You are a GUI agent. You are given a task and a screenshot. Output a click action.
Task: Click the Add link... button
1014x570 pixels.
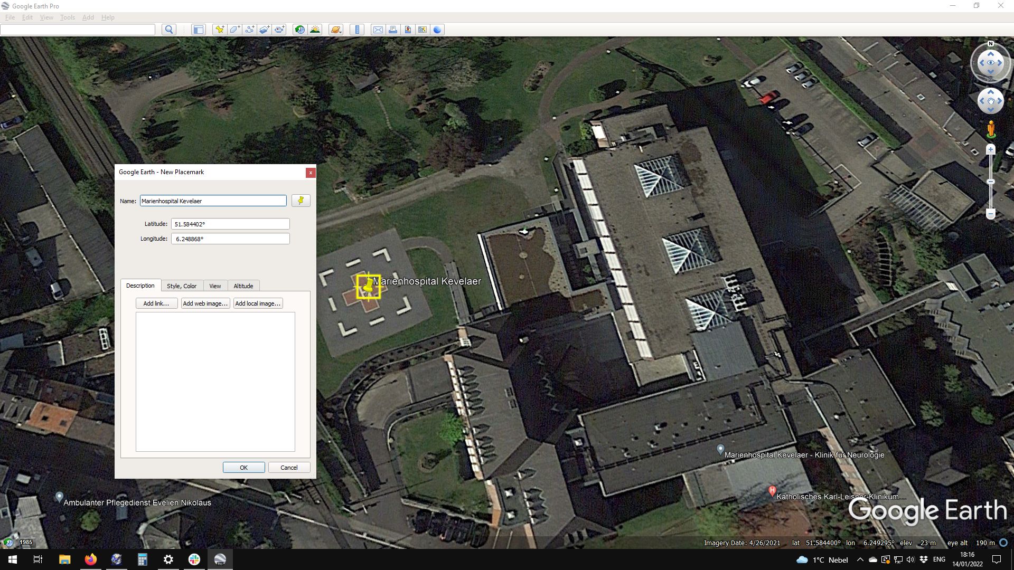156,303
